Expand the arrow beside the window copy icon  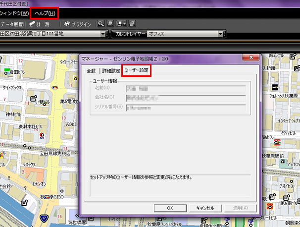pos(125,24)
